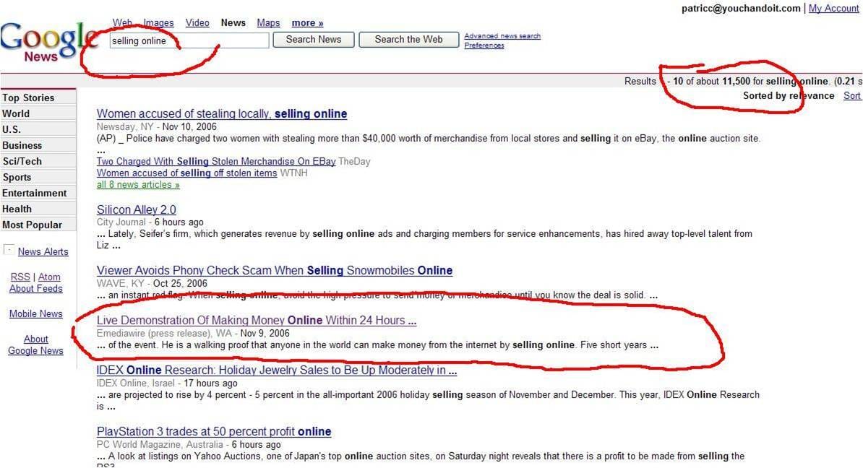Open the RSS feed link
The height and width of the screenshot is (468, 863).
[x=20, y=277]
